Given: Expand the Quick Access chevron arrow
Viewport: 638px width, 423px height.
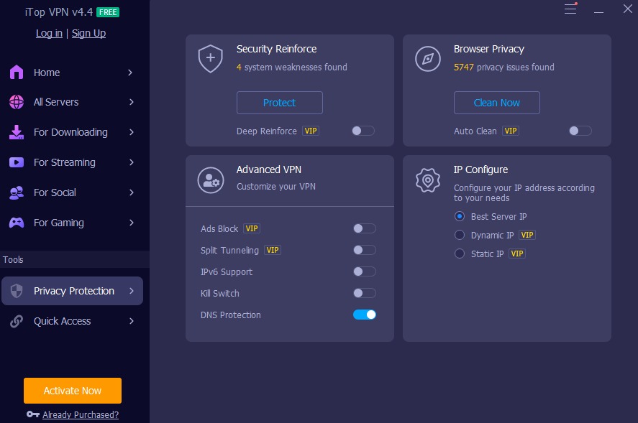Looking at the screenshot, I should pyautogui.click(x=131, y=321).
